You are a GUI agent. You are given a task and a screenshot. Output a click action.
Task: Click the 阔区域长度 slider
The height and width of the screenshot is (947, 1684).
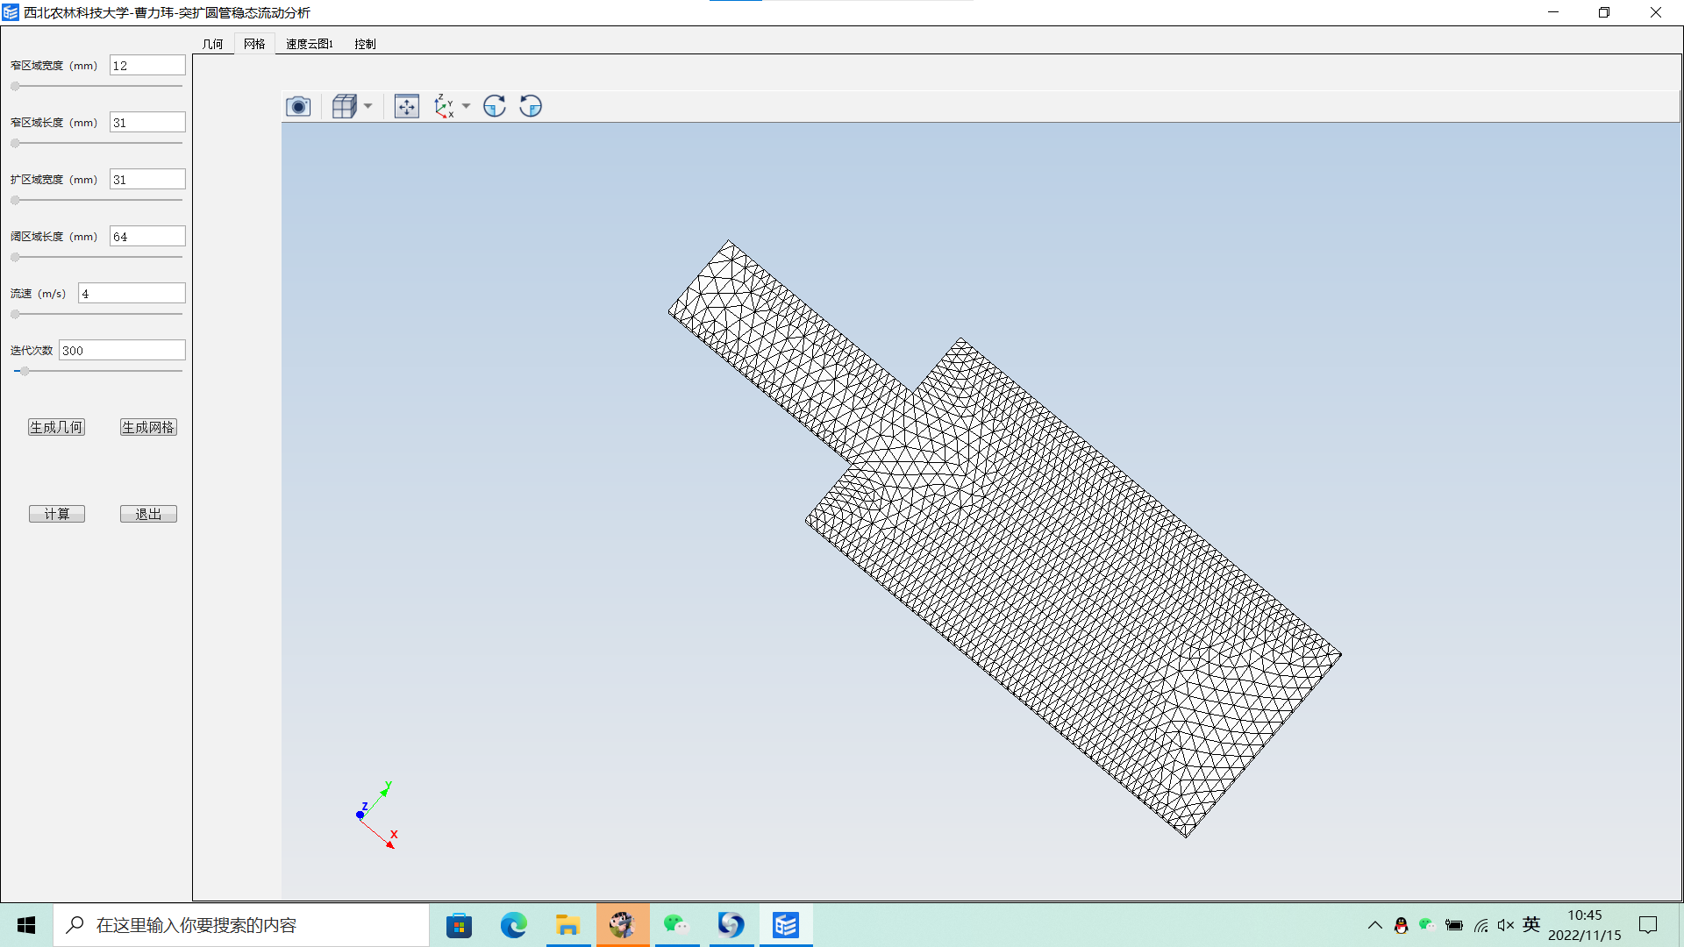pyautogui.click(x=96, y=257)
